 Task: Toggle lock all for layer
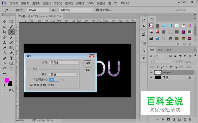coord(175,67)
